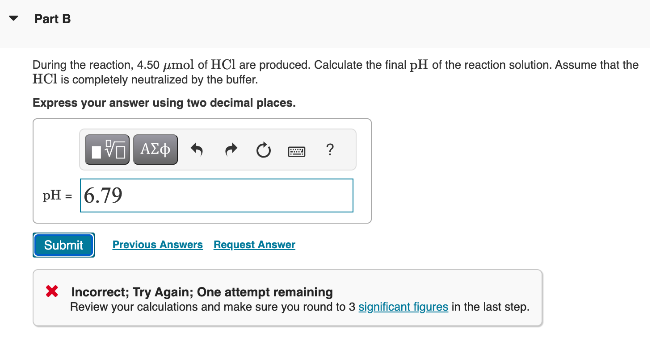
Task: Open the math templates palette in equation toolbar
Action: coord(107,149)
